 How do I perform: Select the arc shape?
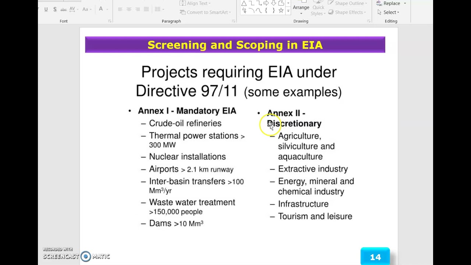[252, 10]
